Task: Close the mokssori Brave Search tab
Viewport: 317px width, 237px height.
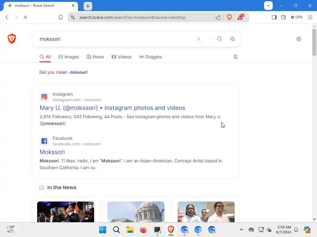Action: [x=73, y=6]
